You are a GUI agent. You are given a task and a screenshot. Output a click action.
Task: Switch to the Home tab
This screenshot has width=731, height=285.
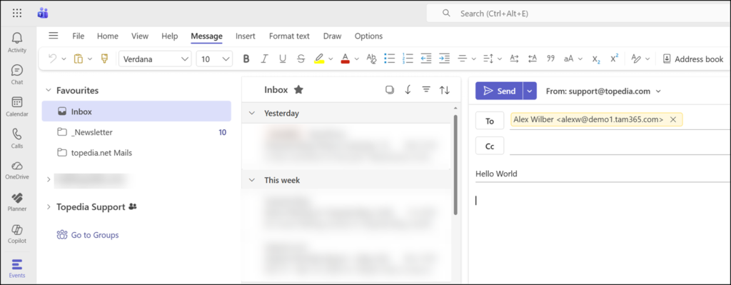tap(108, 36)
